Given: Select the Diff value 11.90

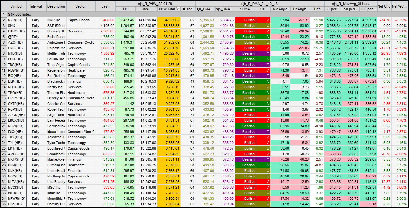Looking at the screenshot, I should [x=317, y=20].
